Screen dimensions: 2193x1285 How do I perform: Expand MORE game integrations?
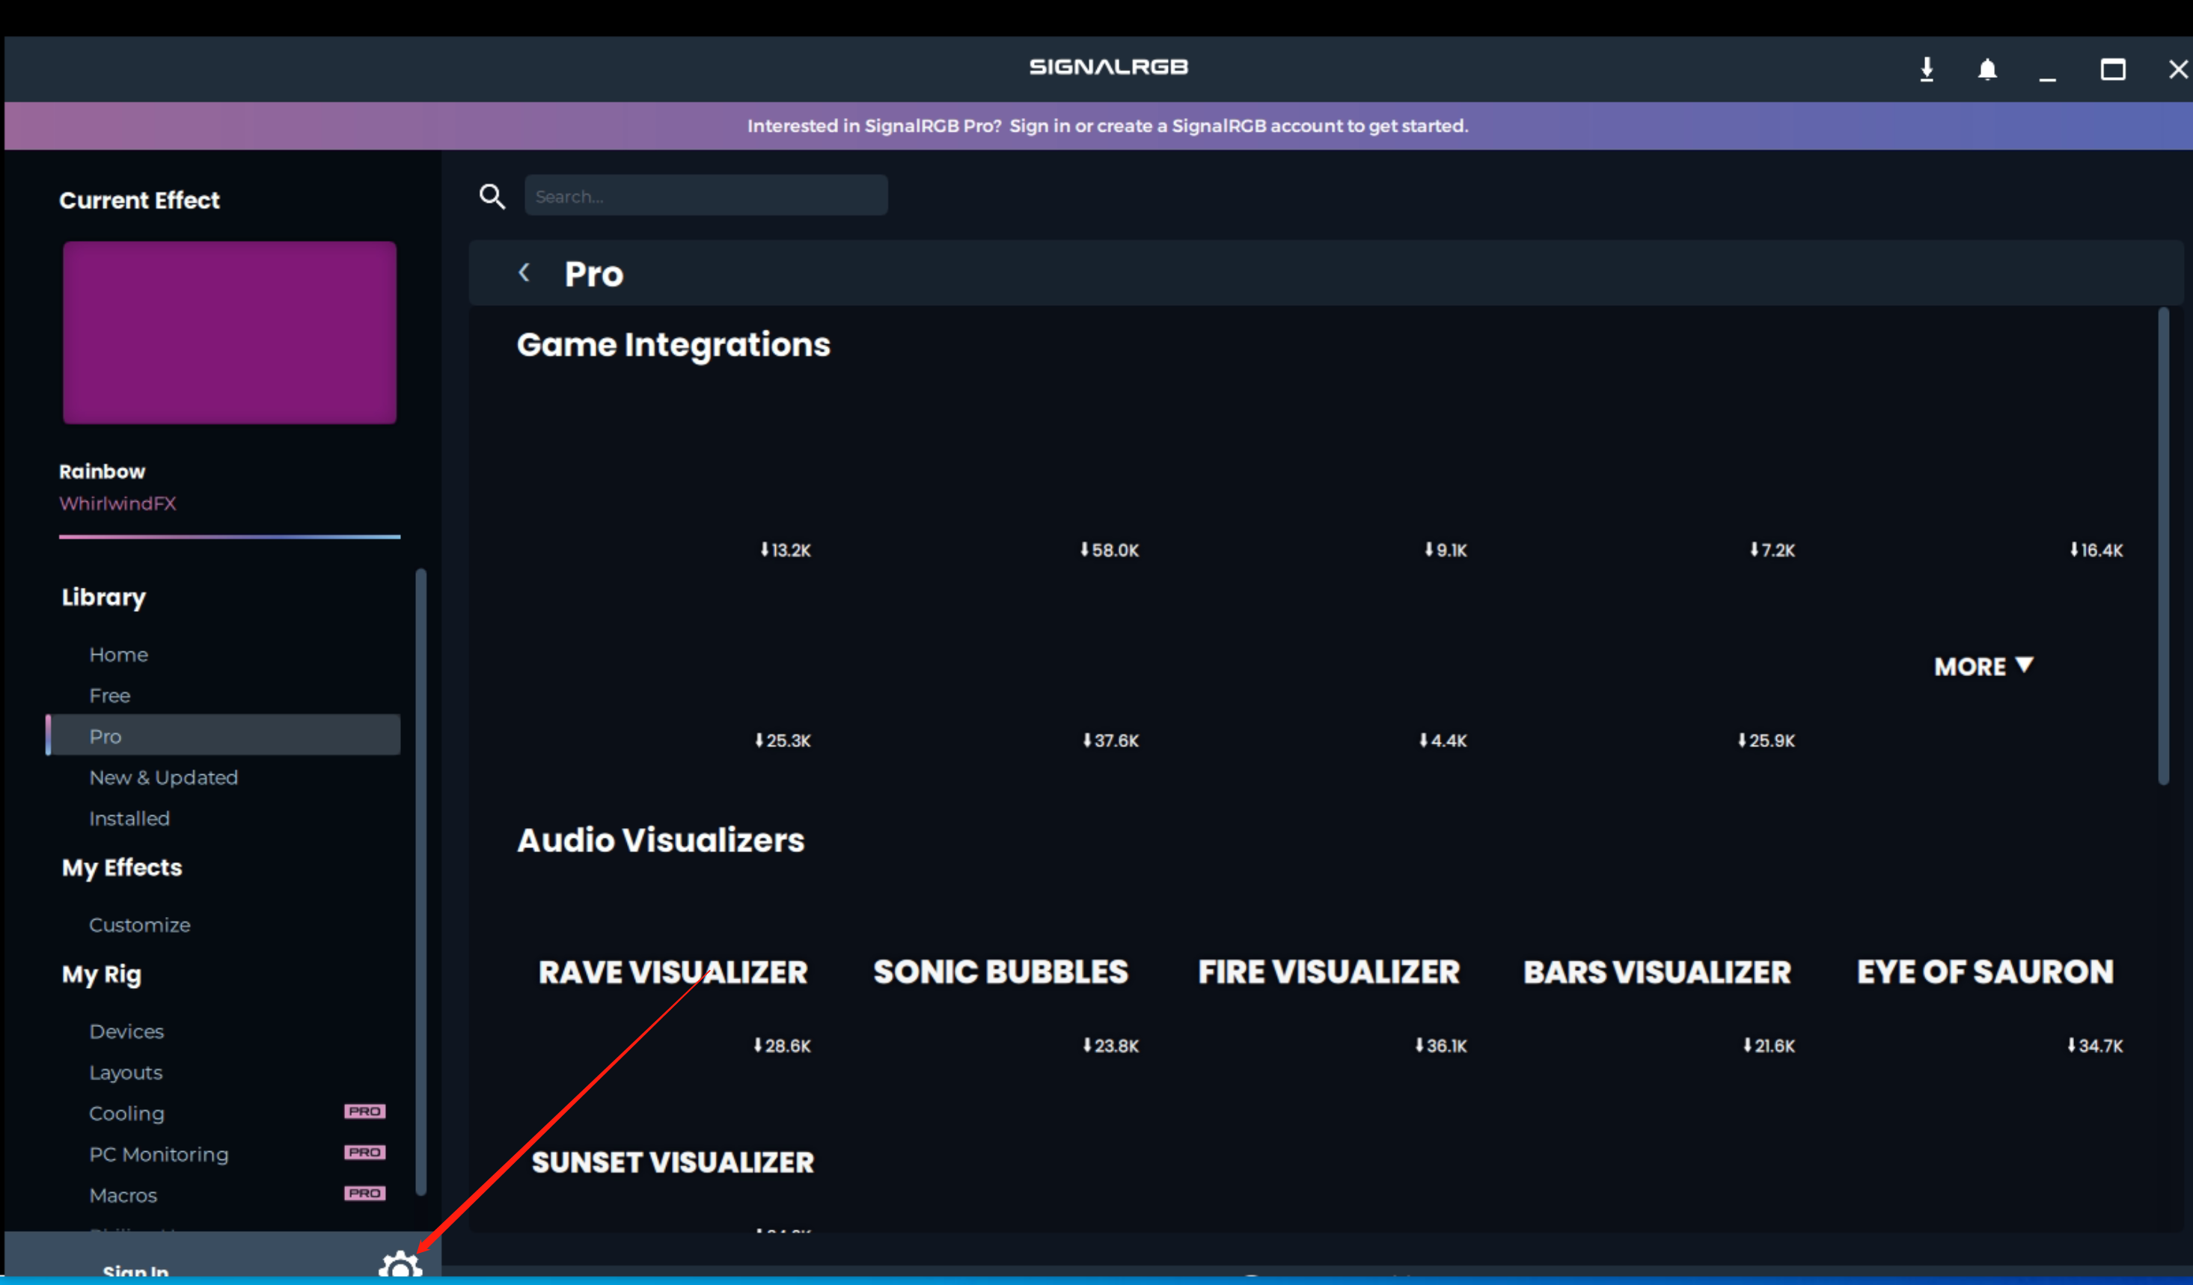tap(1984, 666)
